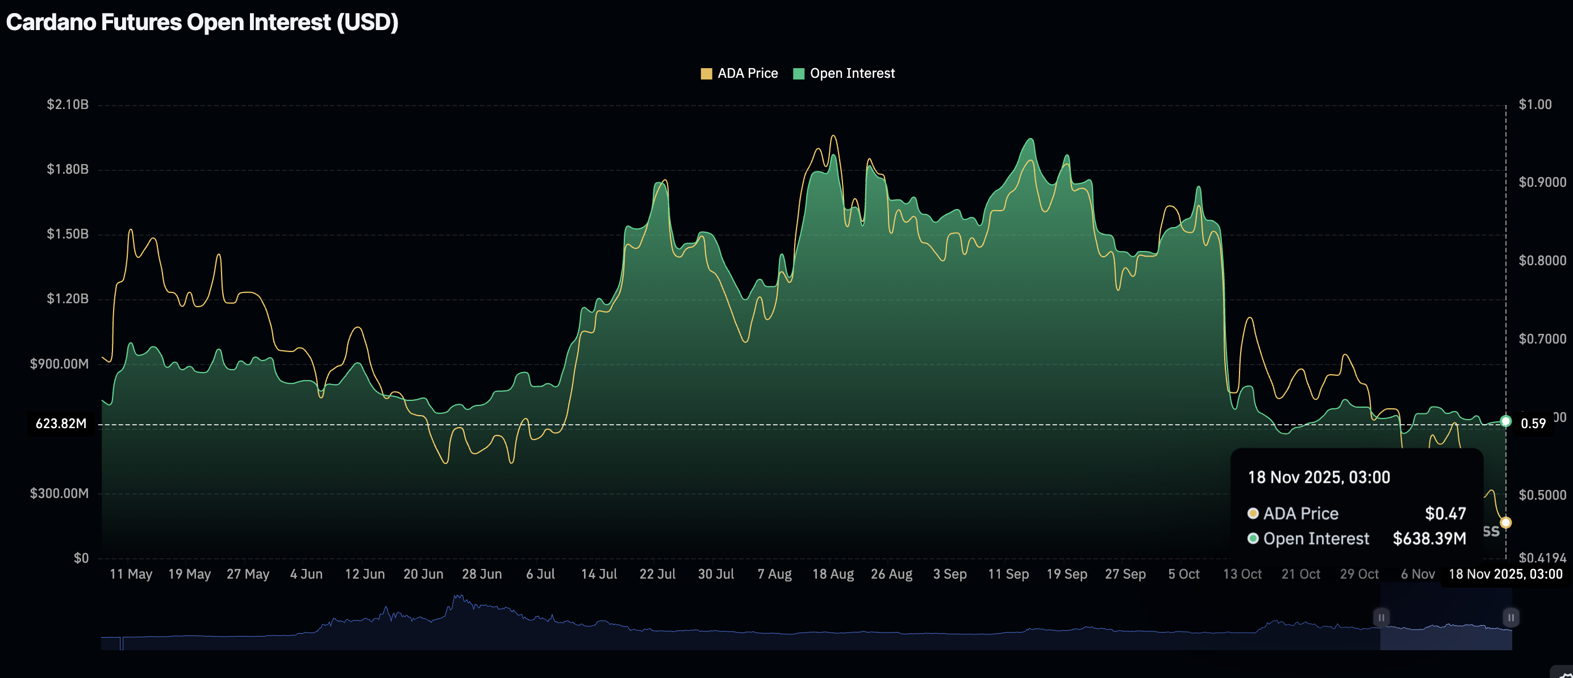Click the left range slider handle icon
1573x678 pixels.
[x=1381, y=618]
